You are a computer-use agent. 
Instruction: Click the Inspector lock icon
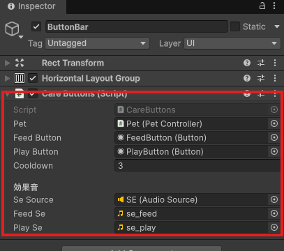coord(262,6)
